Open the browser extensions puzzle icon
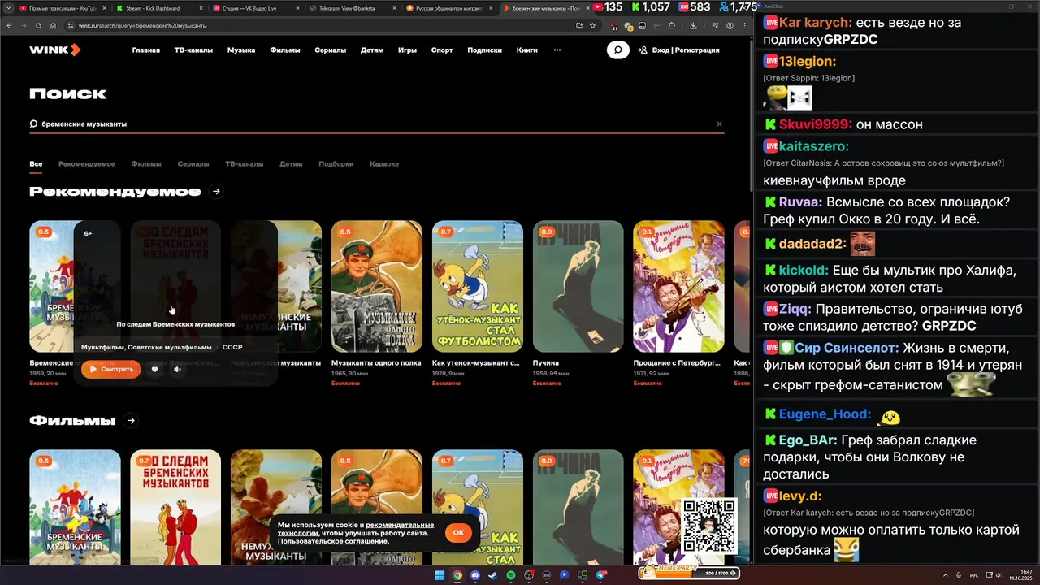Viewport: 1040px width, 585px height. pyautogui.click(x=672, y=25)
